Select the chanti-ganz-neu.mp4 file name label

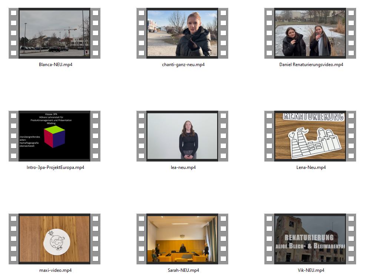point(183,65)
